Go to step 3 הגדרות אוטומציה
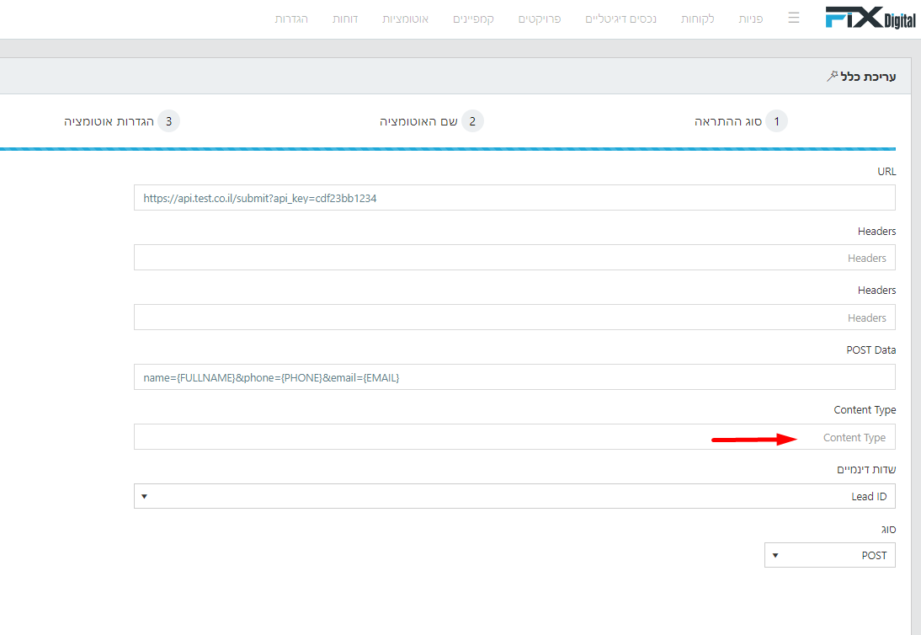Image resolution: width=921 pixels, height=635 pixels. (x=121, y=121)
